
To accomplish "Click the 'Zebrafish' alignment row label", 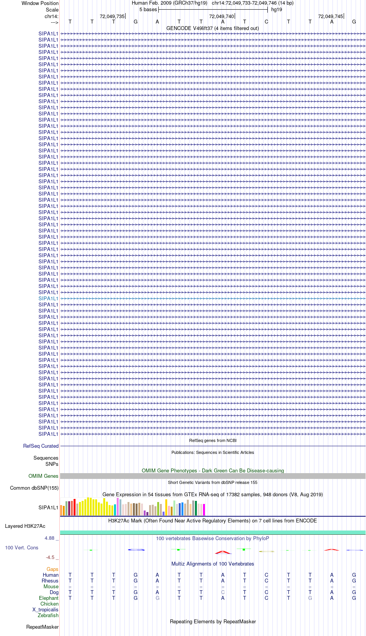I will (x=48, y=616).
